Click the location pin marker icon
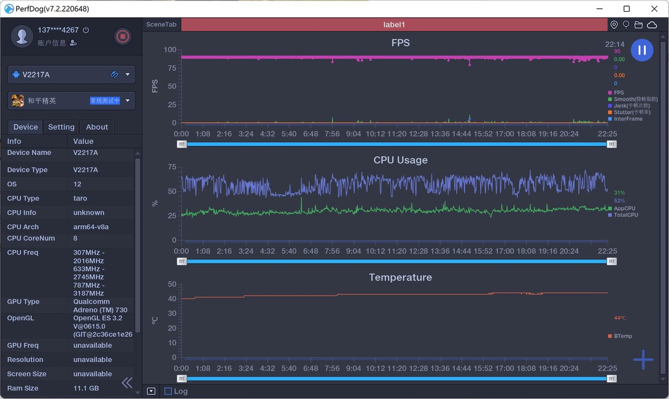The height and width of the screenshot is (399, 669). (614, 25)
